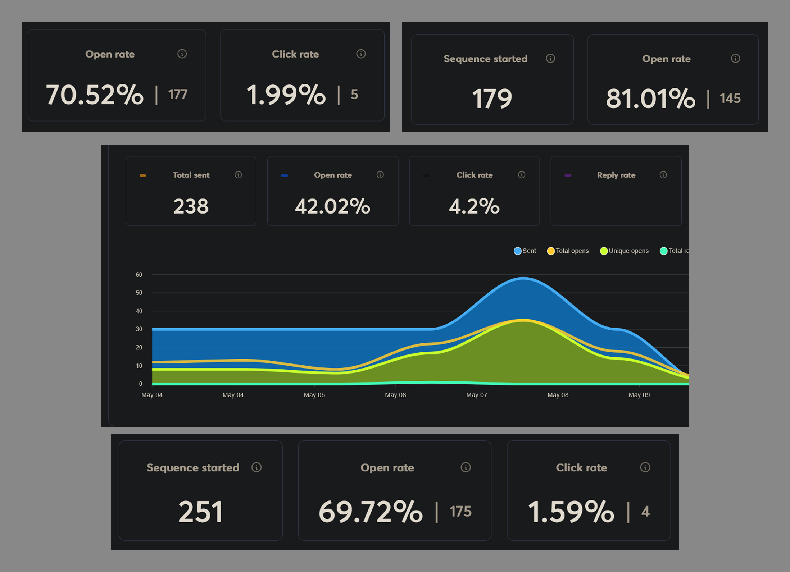Viewport: 790px width, 572px height.
Task: Click the count 175 beside 69.72%
Action: pyautogui.click(x=460, y=512)
